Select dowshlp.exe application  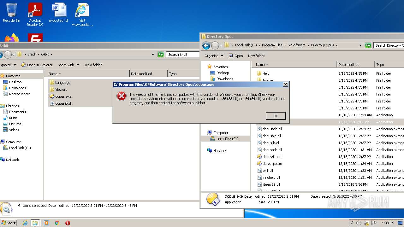pos(270,164)
